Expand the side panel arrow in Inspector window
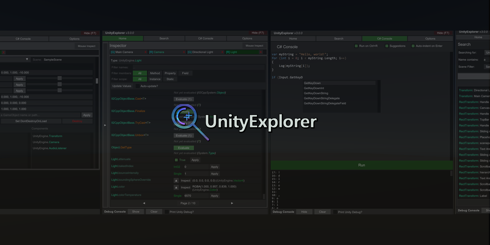This screenshot has width=490, height=245. click(105, 125)
